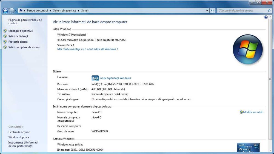
Task: Click the computer icon in address bar
Action: (x=21, y=10)
